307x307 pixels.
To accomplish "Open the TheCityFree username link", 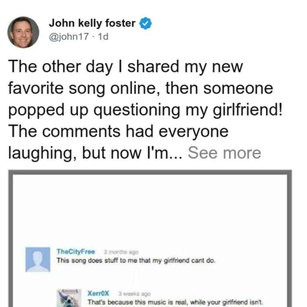I will (x=75, y=252).
